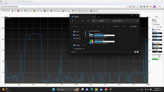
Task: Click the Start benchmark button
Action: [x=156, y=16]
